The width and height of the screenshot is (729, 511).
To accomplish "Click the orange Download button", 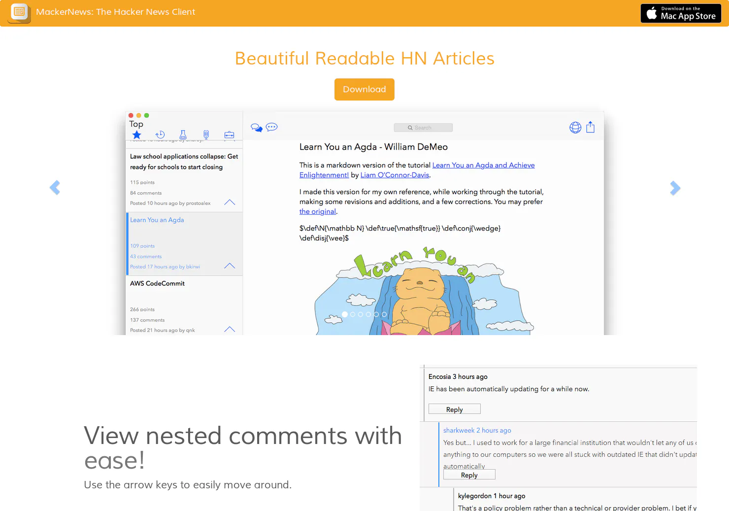I will [364, 89].
